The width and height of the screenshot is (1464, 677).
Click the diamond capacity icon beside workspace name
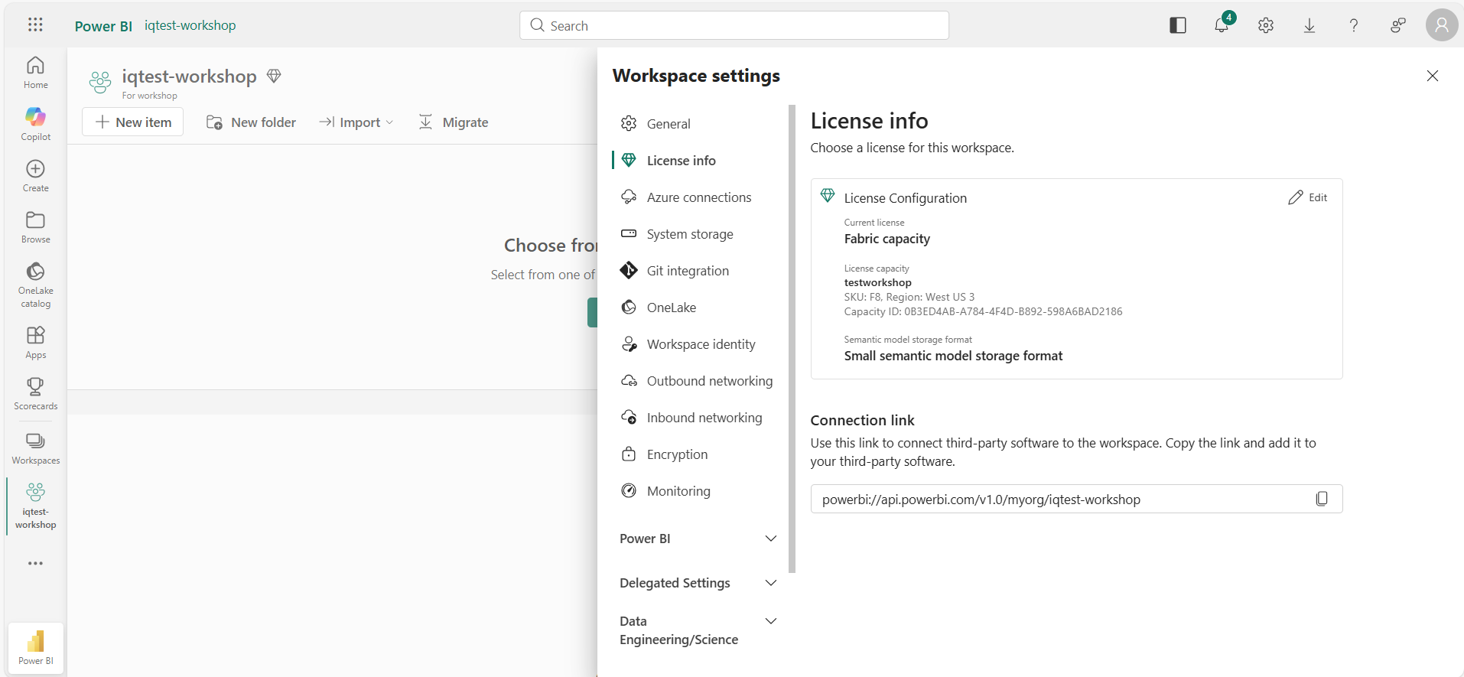274,76
